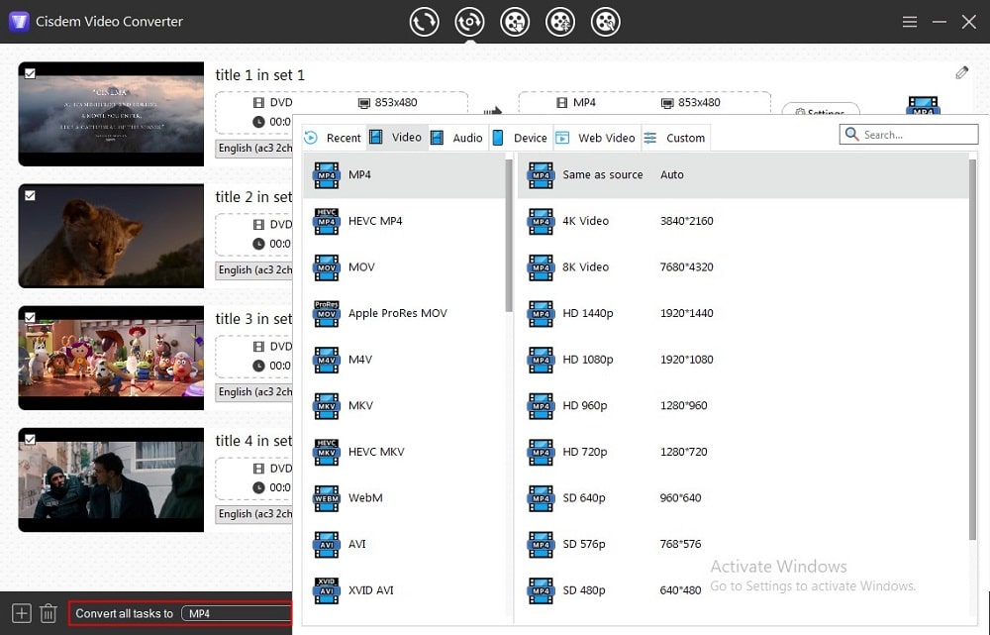This screenshot has height=635, width=990.
Task: Click the edit pencil icon near title 1
Action: pyautogui.click(x=961, y=71)
